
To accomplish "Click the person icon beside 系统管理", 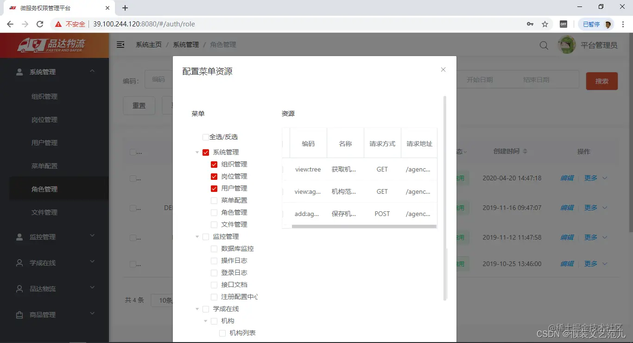I will pos(19,71).
